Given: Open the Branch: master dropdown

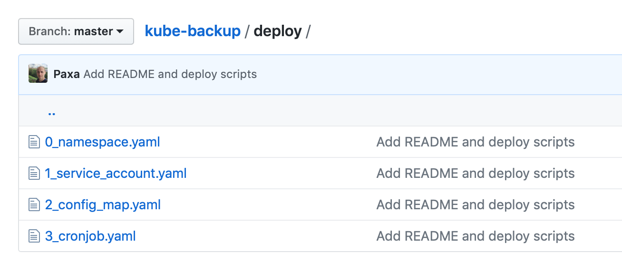Looking at the screenshot, I should pyautogui.click(x=76, y=31).
